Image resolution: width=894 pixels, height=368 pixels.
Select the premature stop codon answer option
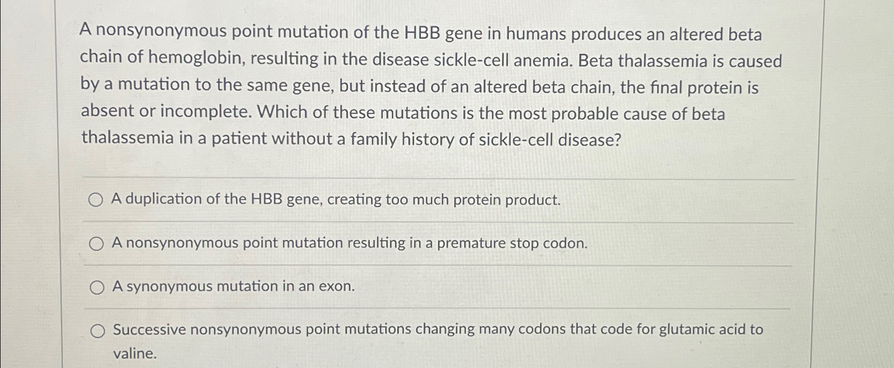pyautogui.click(x=97, y=243)
